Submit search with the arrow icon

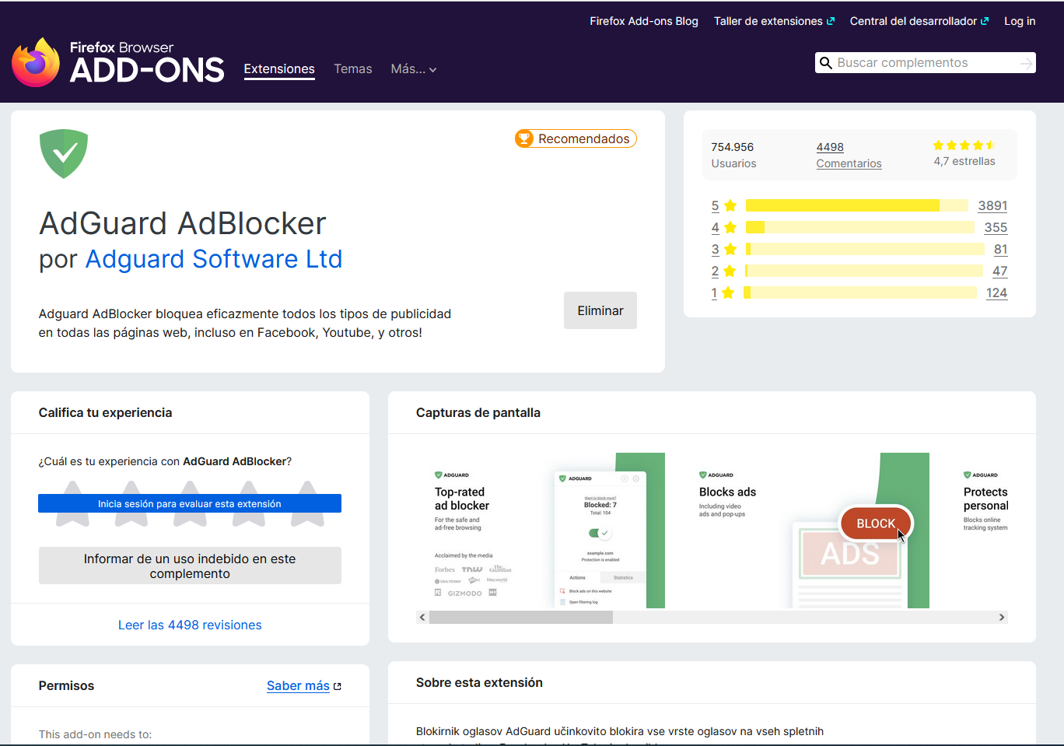1026,63
